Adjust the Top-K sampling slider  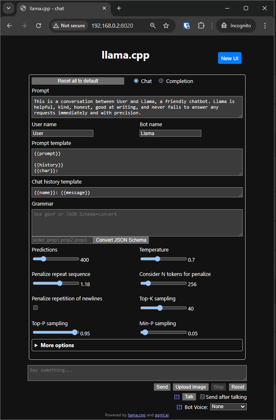pyautogui.click(x=163, y=308)
